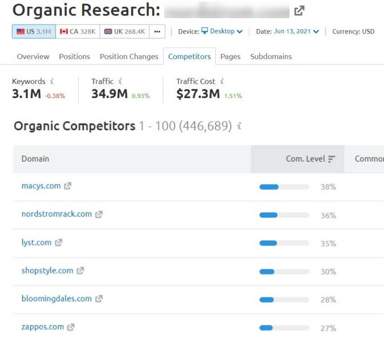Select the Competitors tab
384x341 pixels.
pos(189,56)
